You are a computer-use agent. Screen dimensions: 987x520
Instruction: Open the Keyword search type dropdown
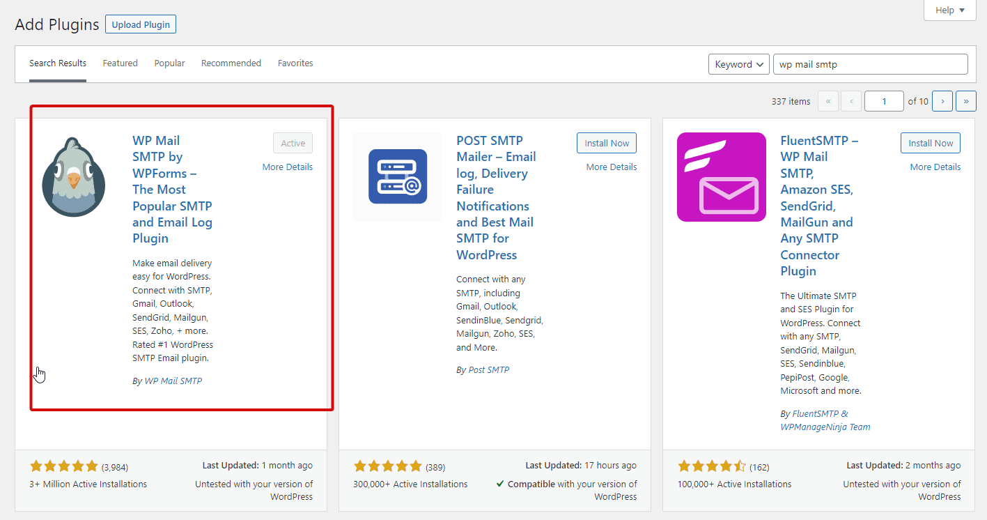[739, 64]
